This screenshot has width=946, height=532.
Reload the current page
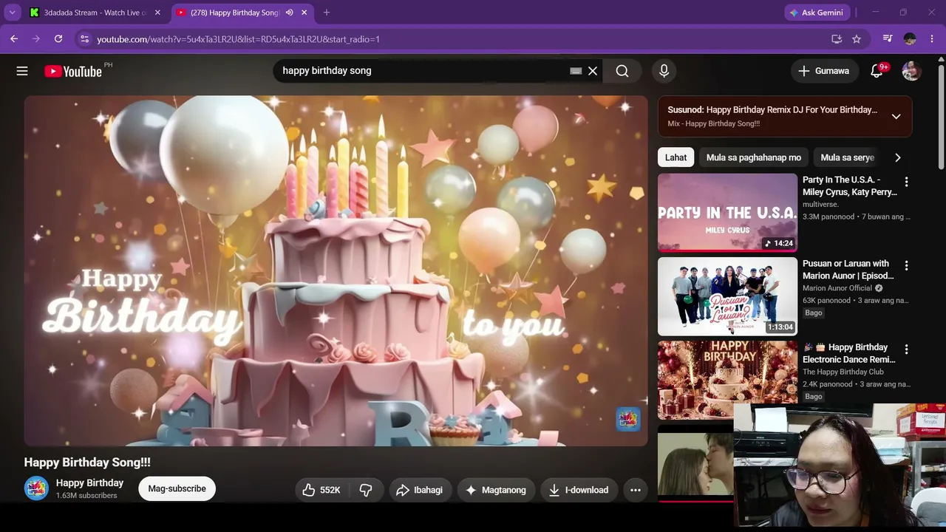(58, 39)
